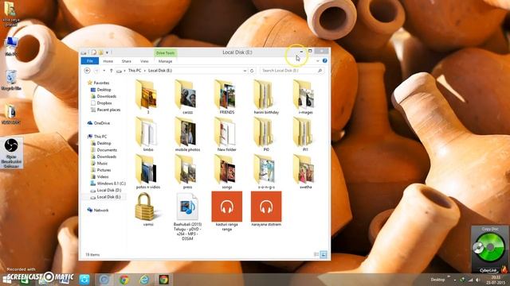Go up one level with Up arrow

pyautogui.click(x=112, y=71)
